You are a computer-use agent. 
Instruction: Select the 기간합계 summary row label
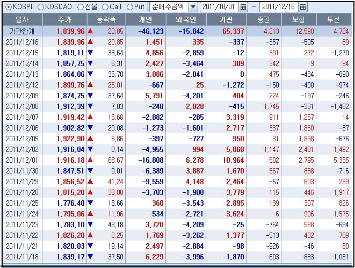point(22,31)
